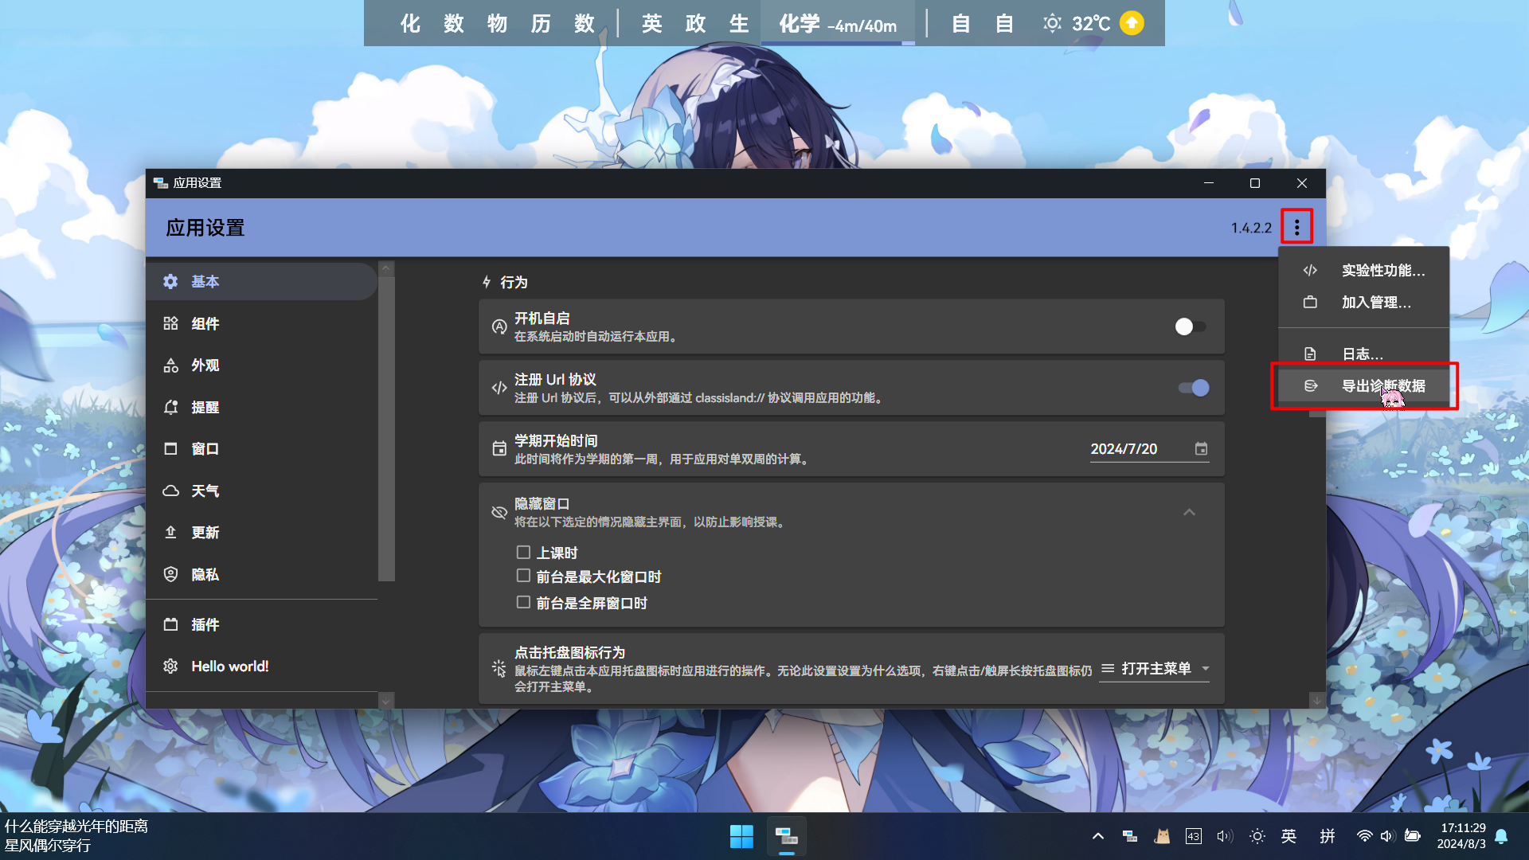Select 导出诊断数据 from the menu
Viewport: 1529px width, 860px height.
pyautogui.click(x=1382, y=385)
